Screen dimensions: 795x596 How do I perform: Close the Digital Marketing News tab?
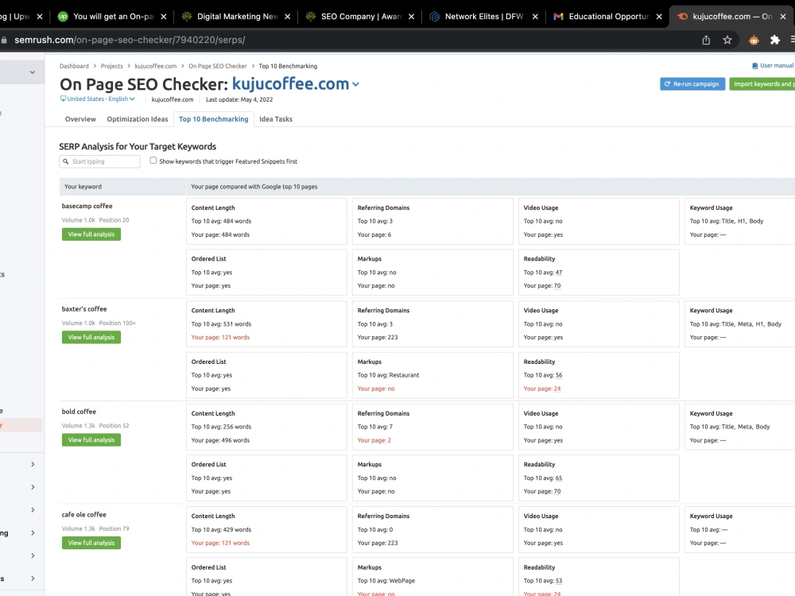pos(288,17)
